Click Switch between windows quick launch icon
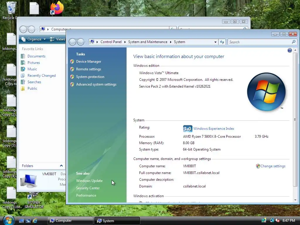The image size is (300, 225). (28, 221)
